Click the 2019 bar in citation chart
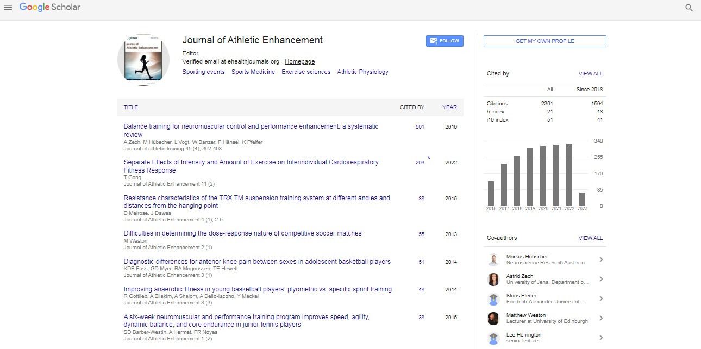Screen dimensions: 701x349 (530, 176)
